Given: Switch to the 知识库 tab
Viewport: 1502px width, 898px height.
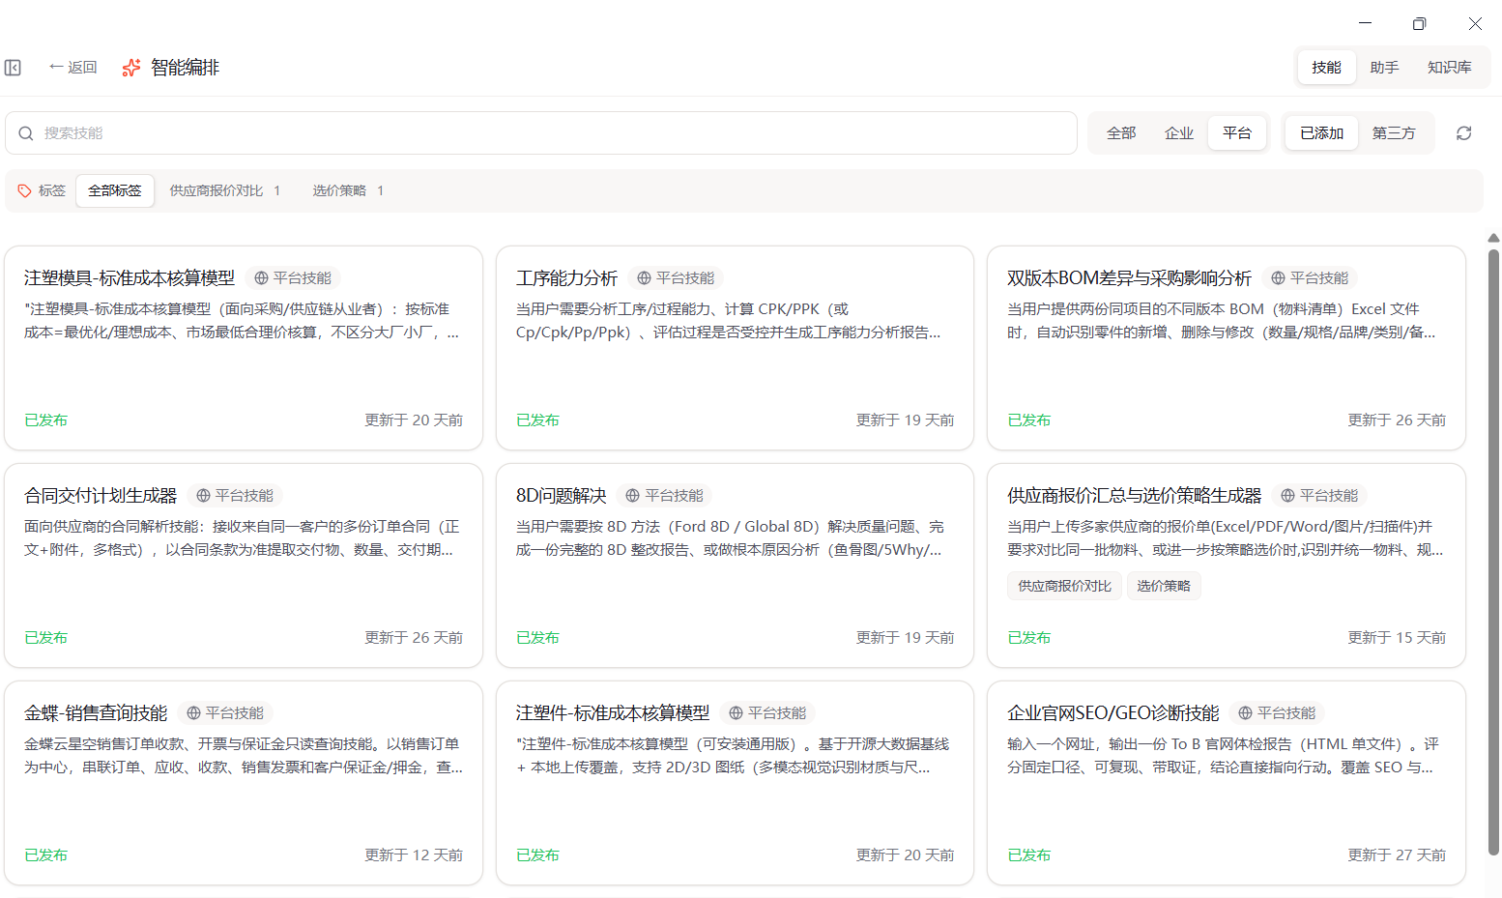Looking at the screenshot, I should [1449, 68].
